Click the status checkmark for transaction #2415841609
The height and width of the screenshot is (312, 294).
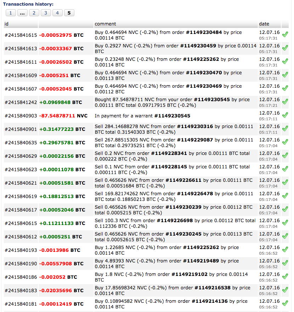pos(285,75)
